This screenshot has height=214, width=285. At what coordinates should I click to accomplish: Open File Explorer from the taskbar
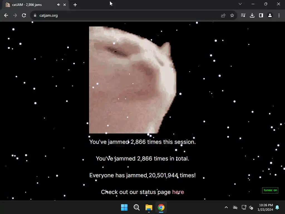pos(149,207)
